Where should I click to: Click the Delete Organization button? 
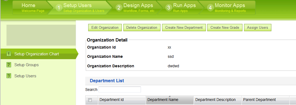[x=142, y=28]
